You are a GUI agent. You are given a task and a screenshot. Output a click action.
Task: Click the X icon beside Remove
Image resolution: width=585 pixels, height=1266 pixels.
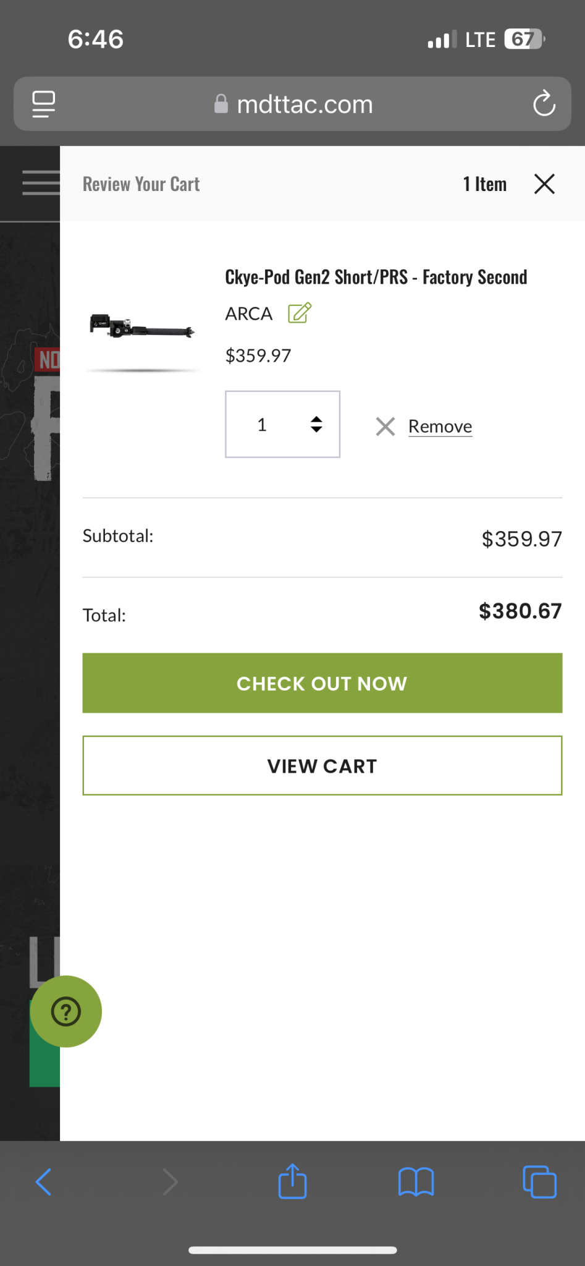tap(385, 427)
